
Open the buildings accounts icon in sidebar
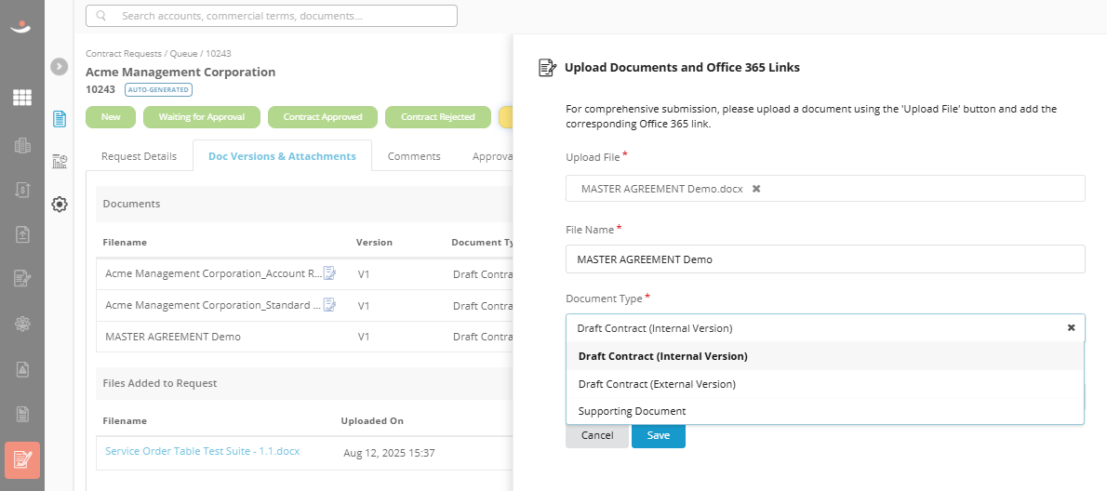click(x=22, y=146)
